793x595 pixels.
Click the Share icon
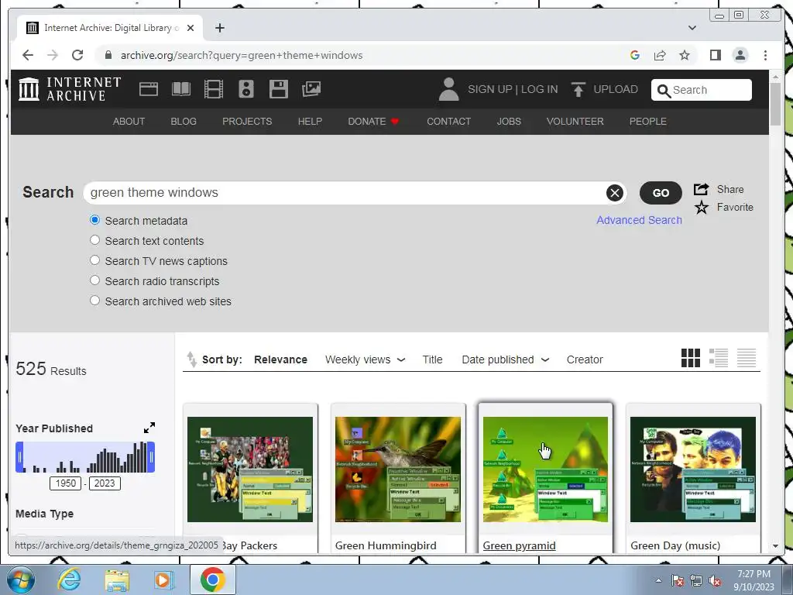(x=701, y=189)
